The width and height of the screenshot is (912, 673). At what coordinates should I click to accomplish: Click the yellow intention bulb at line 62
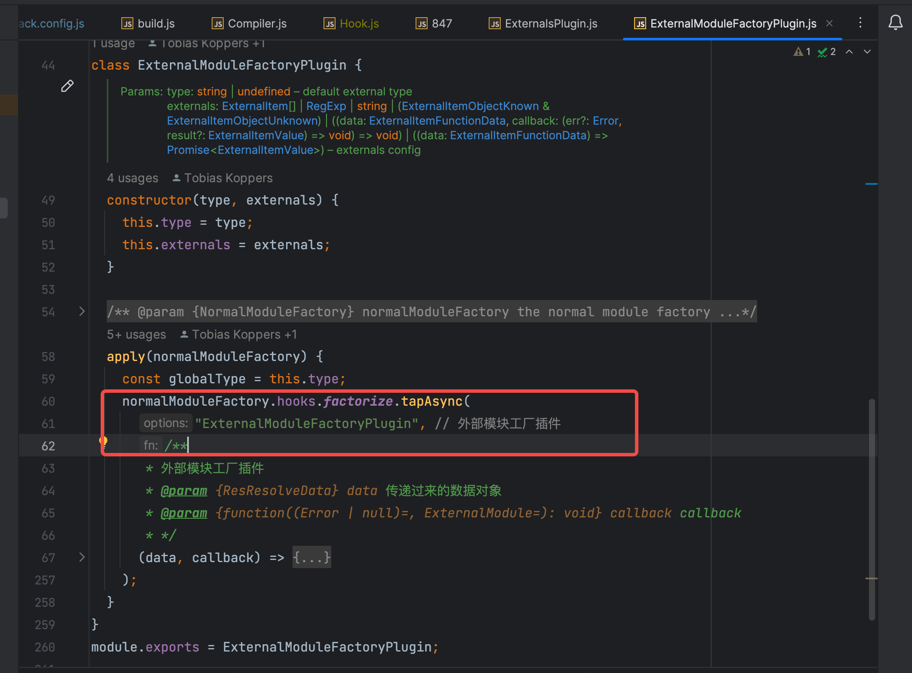103,441
